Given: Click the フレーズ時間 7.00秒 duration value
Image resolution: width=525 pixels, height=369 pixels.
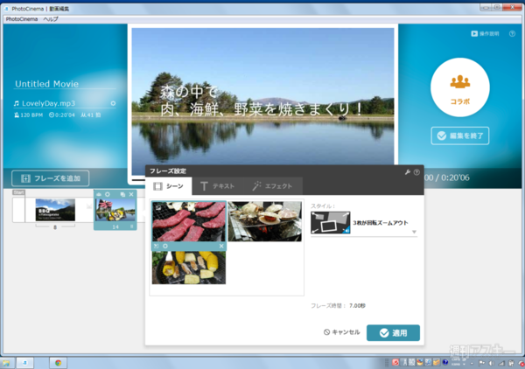Looking at the screenshot, I should pos(357,306).
